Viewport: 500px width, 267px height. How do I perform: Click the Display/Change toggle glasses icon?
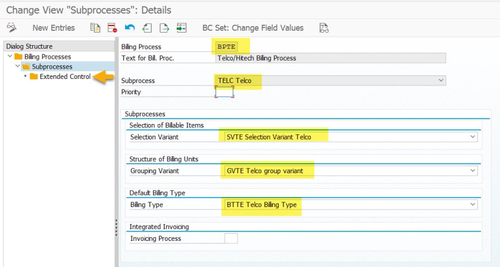point(11,28)
